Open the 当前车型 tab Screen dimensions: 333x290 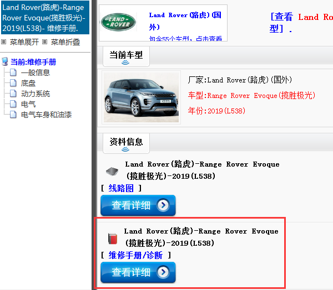click(x=126, y=56)
